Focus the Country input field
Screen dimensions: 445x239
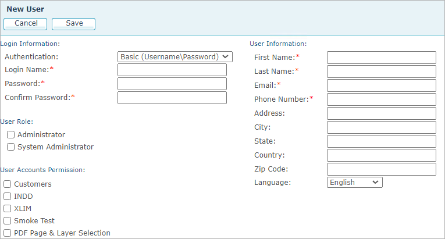coord(382,155)
